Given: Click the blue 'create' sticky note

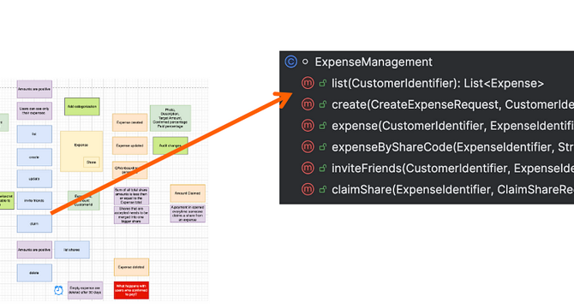Looking at the screenshot, I should pyautogui.click(x=34, y=157).
